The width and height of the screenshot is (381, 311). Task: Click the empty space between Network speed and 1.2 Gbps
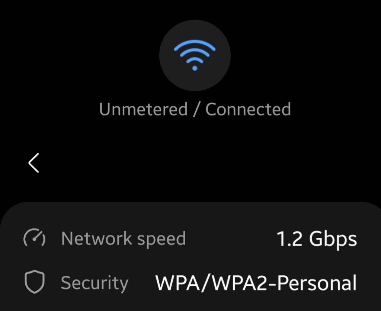pos(231,239)
